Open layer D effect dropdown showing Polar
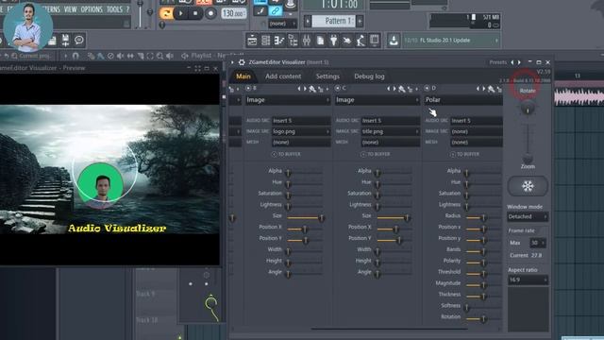 click(x=463, y=100)
